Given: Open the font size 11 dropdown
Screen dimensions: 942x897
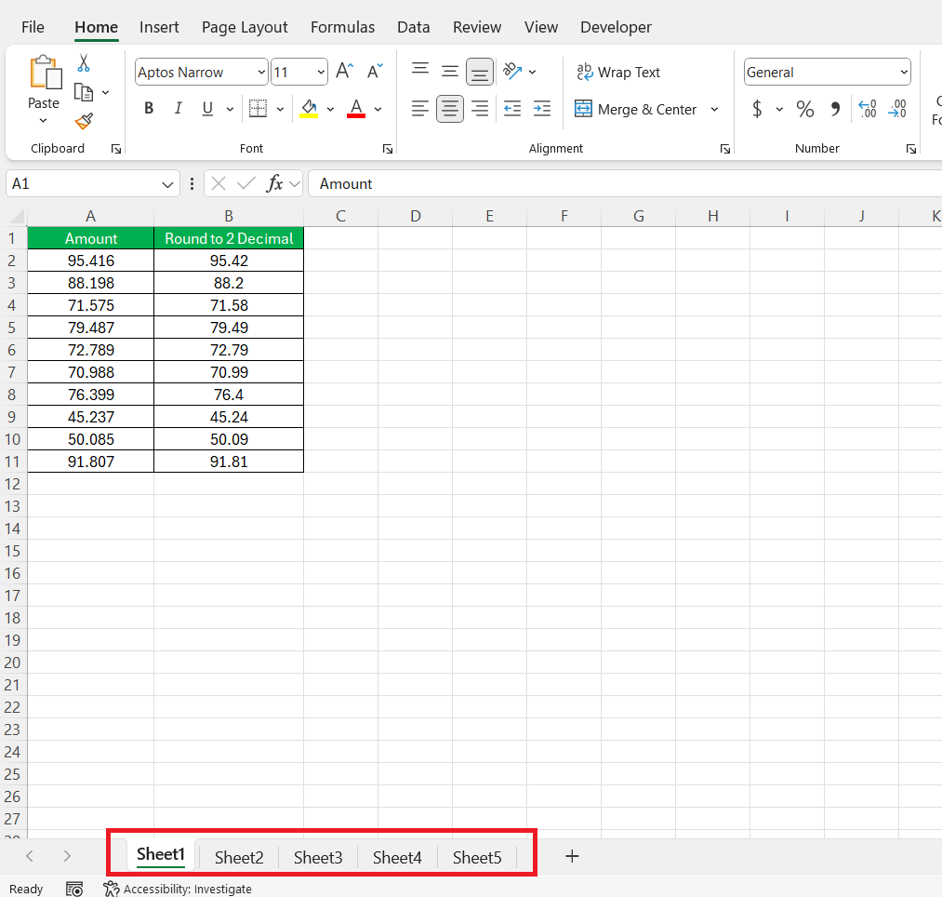Looking at the screenshot, I should point(321,73).
